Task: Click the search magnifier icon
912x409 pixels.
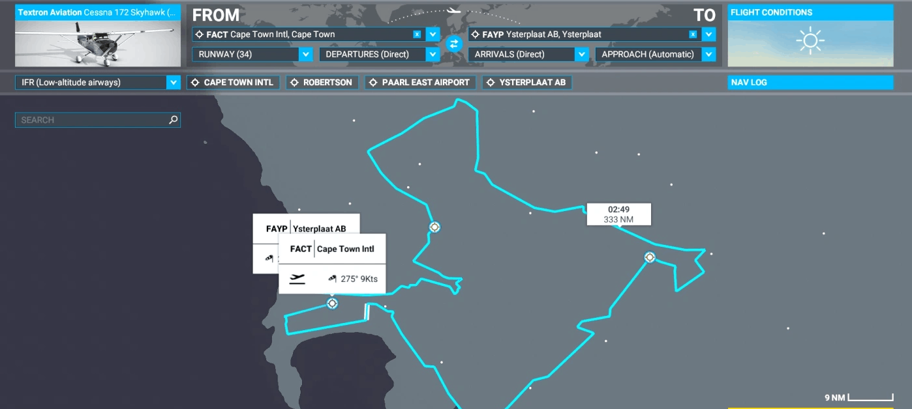Action: pos(173,120)
